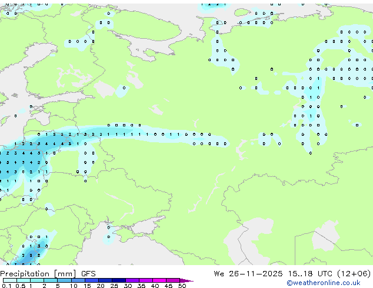Select the 2–5 mm legend color swatch

pyautogui.click(x=51, y=280)
